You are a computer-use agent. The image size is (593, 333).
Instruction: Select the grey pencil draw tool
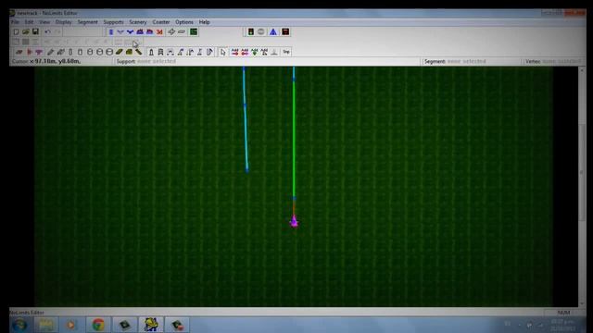pos(51,52)
